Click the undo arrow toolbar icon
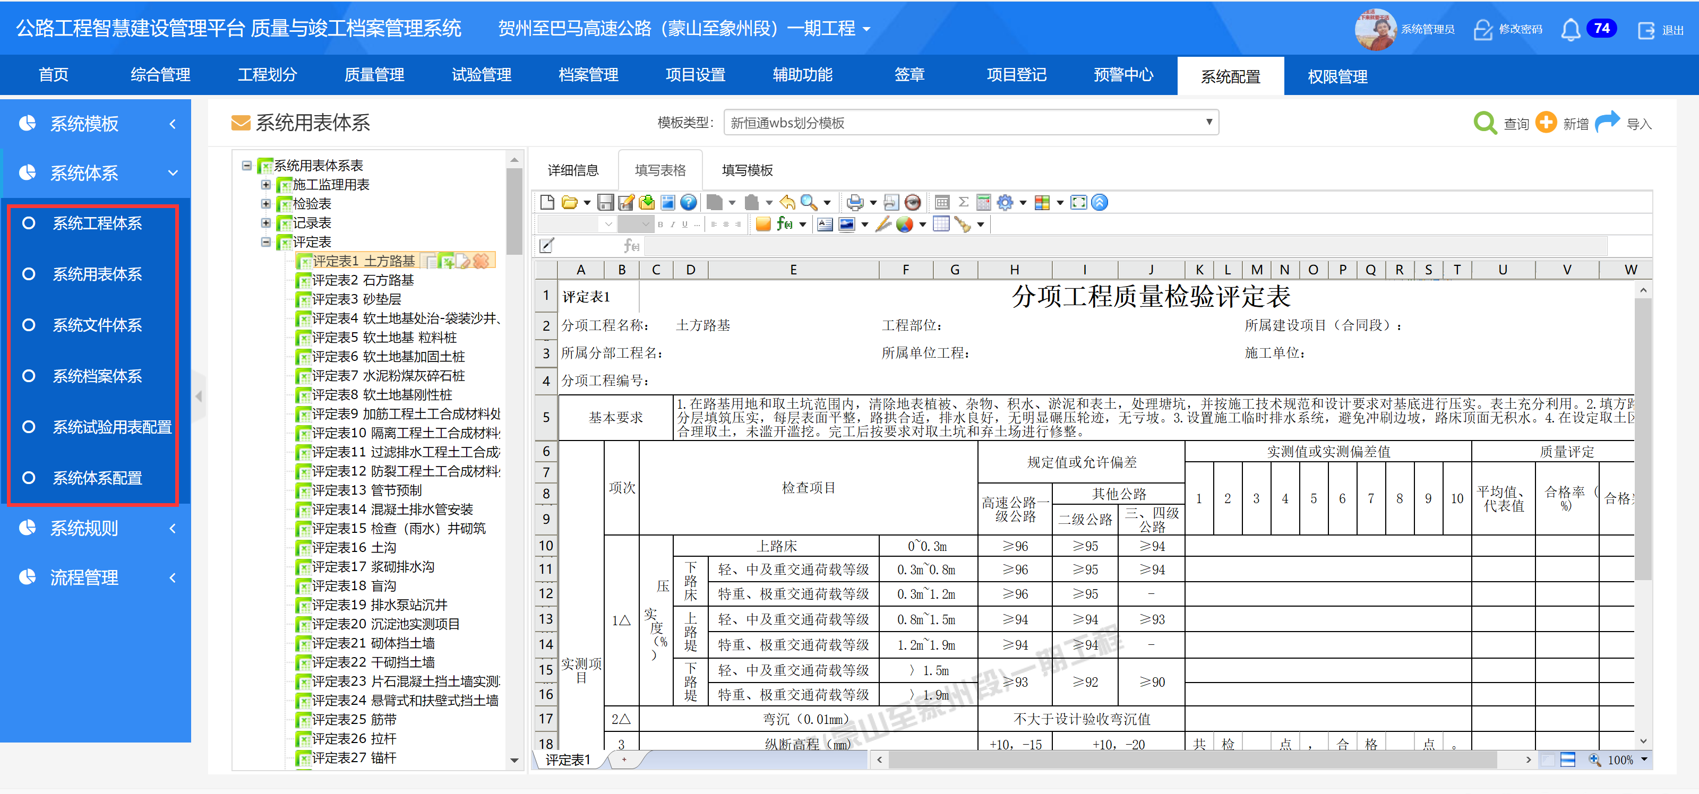 tap(787, 202)
